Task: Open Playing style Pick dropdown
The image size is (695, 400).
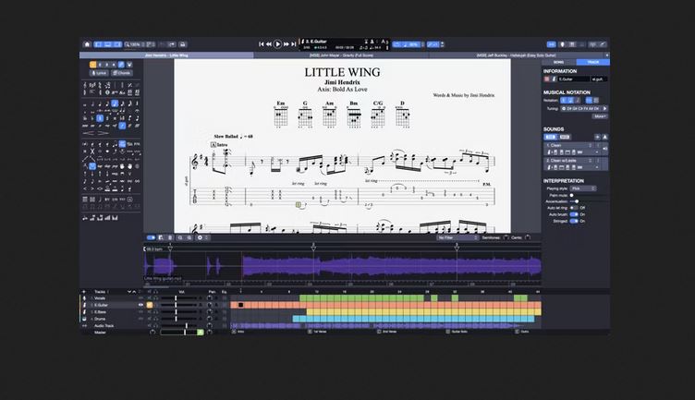Action: (x=583, y=188)
